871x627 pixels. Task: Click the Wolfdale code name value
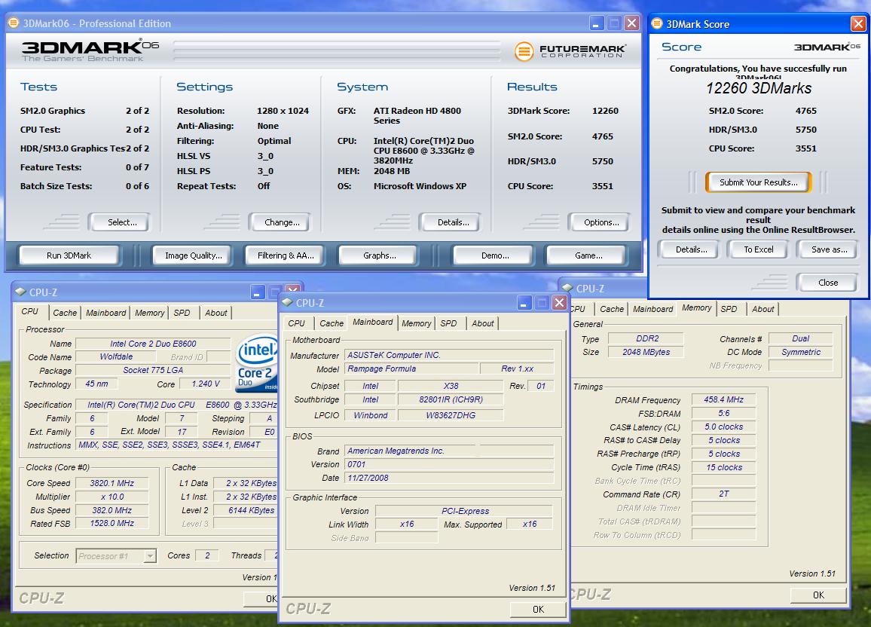pyautogui.click(x=116, y=356)
